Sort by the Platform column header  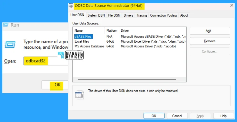coord(112,30)
